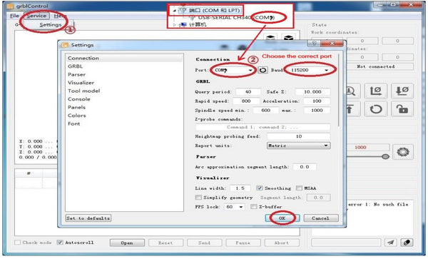Open the Report units Metric dropdown
428x259 pixels.
298,146
